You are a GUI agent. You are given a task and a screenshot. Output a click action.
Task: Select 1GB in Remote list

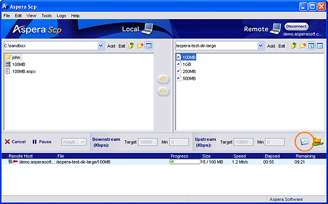click(x=186, y=64)
